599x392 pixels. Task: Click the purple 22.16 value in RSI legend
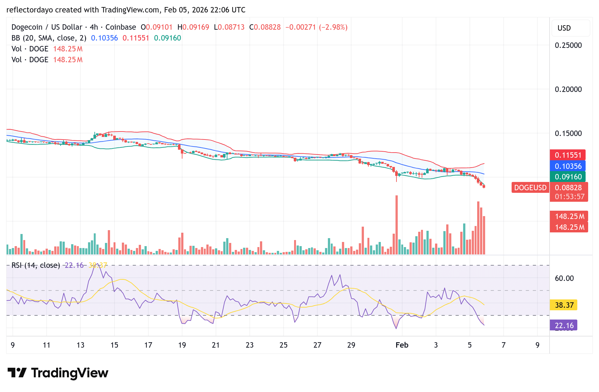click(74, 265)
